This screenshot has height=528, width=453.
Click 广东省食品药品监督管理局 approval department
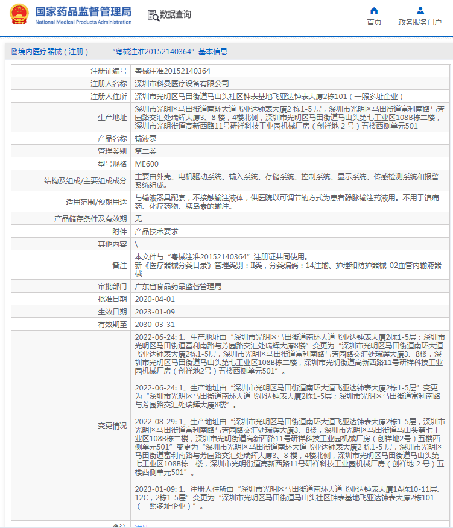[178, 287]
